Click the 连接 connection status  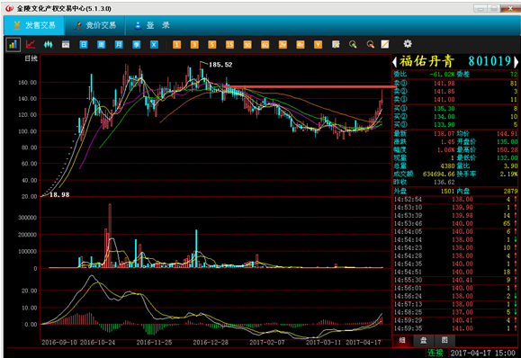[436, 353]
